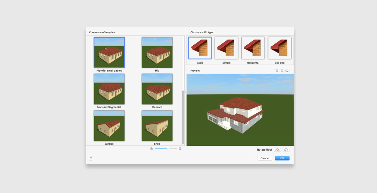This screenshot has height=193, width=377.
Task: Choose the Mansard roof template
Action: pyautogui.click(x=157, y=89)
